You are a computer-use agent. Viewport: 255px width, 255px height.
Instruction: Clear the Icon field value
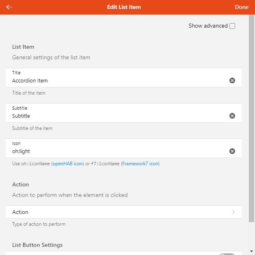coord(232,151)
